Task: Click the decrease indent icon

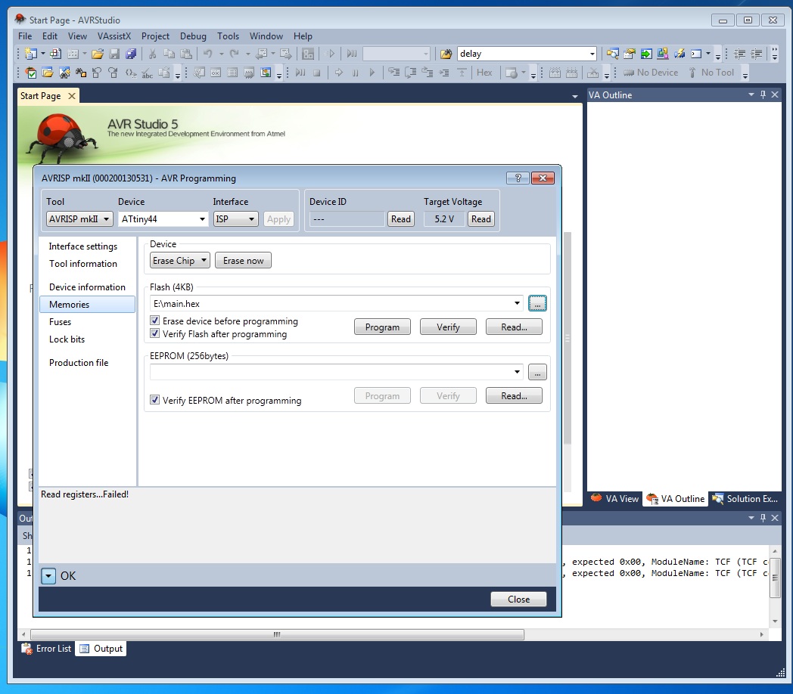Action: pos(740,54)
